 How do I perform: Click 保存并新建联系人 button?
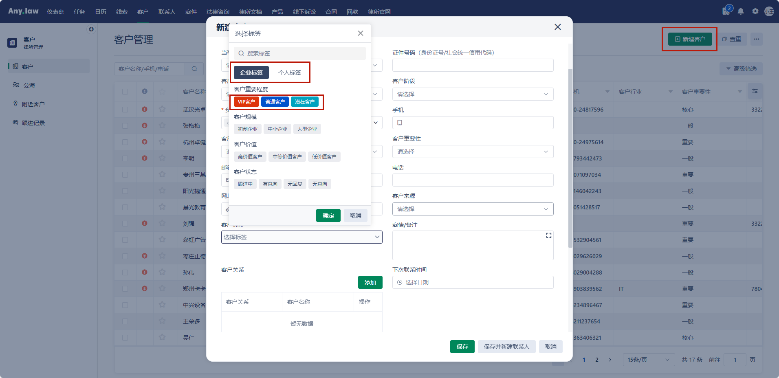[x=507, y=347]
